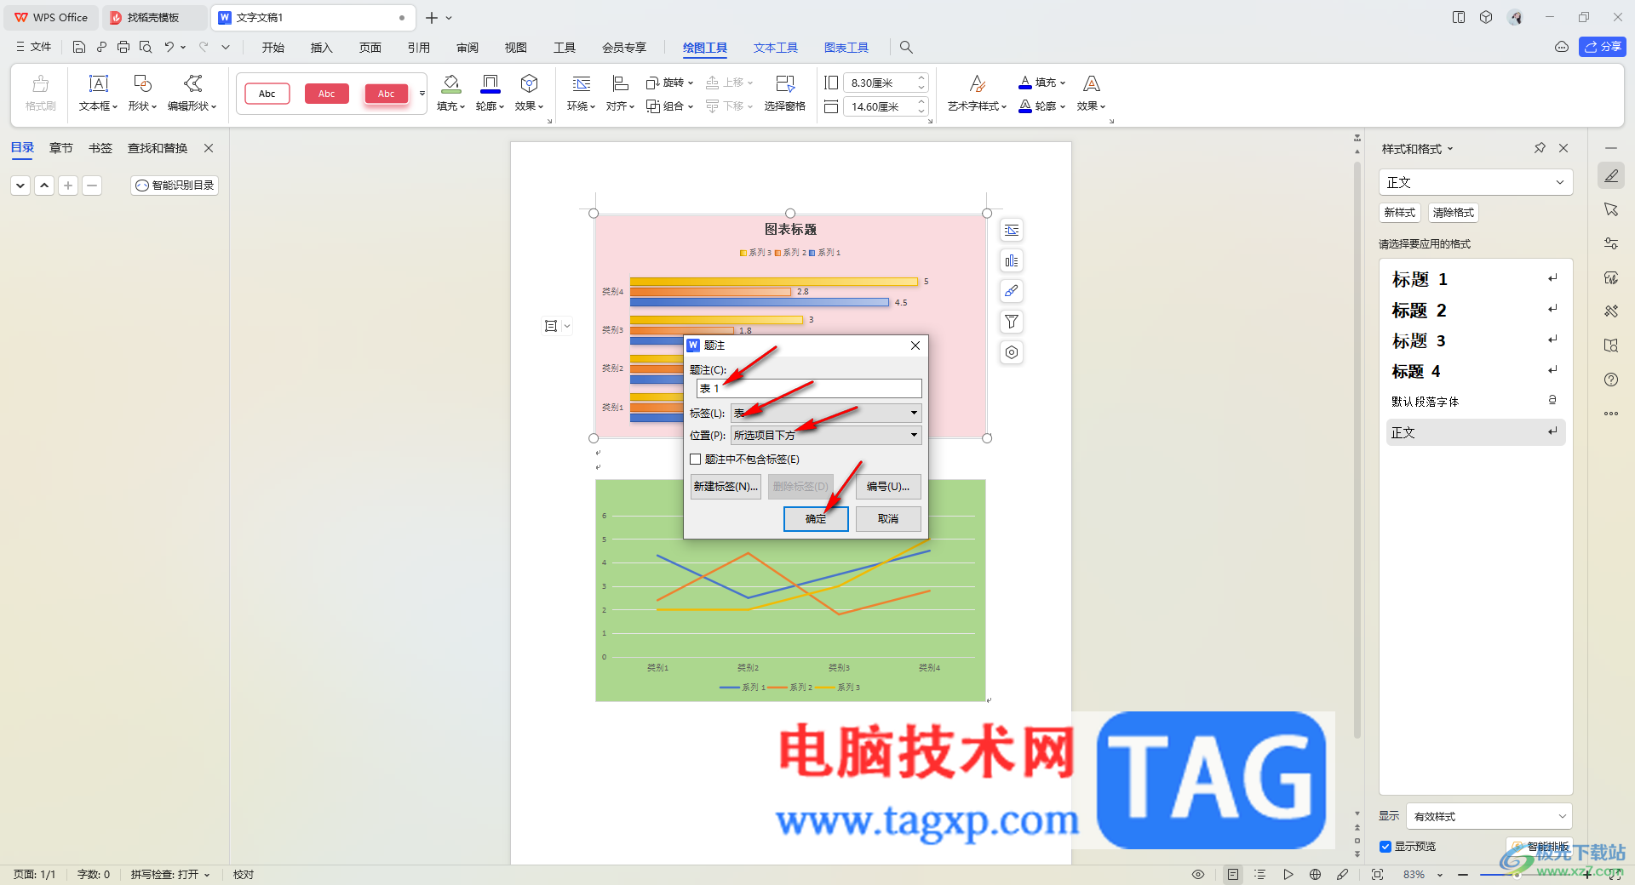Screen dimensions: 1635x885
Task: Click the Format Painter icon
Action: (40, 83)
